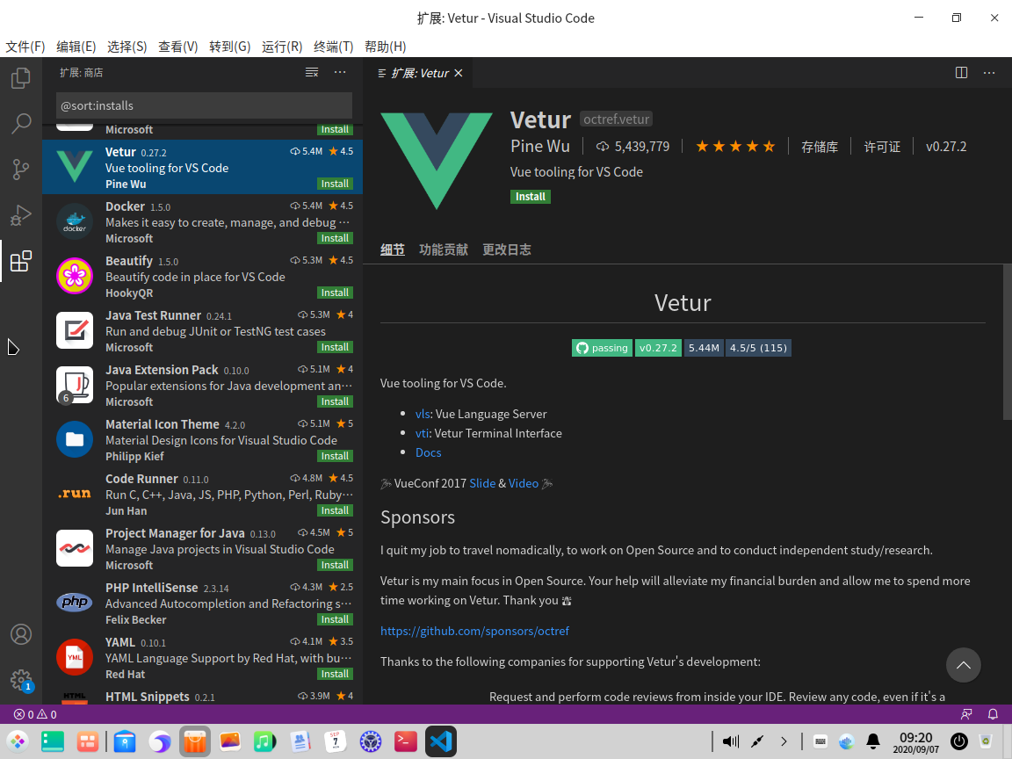Switch to 细节 tab
The image size is (1012, 759).
coord(393,249)
